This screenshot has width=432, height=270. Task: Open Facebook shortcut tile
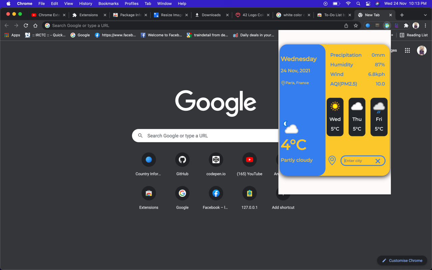pos(216,198)
